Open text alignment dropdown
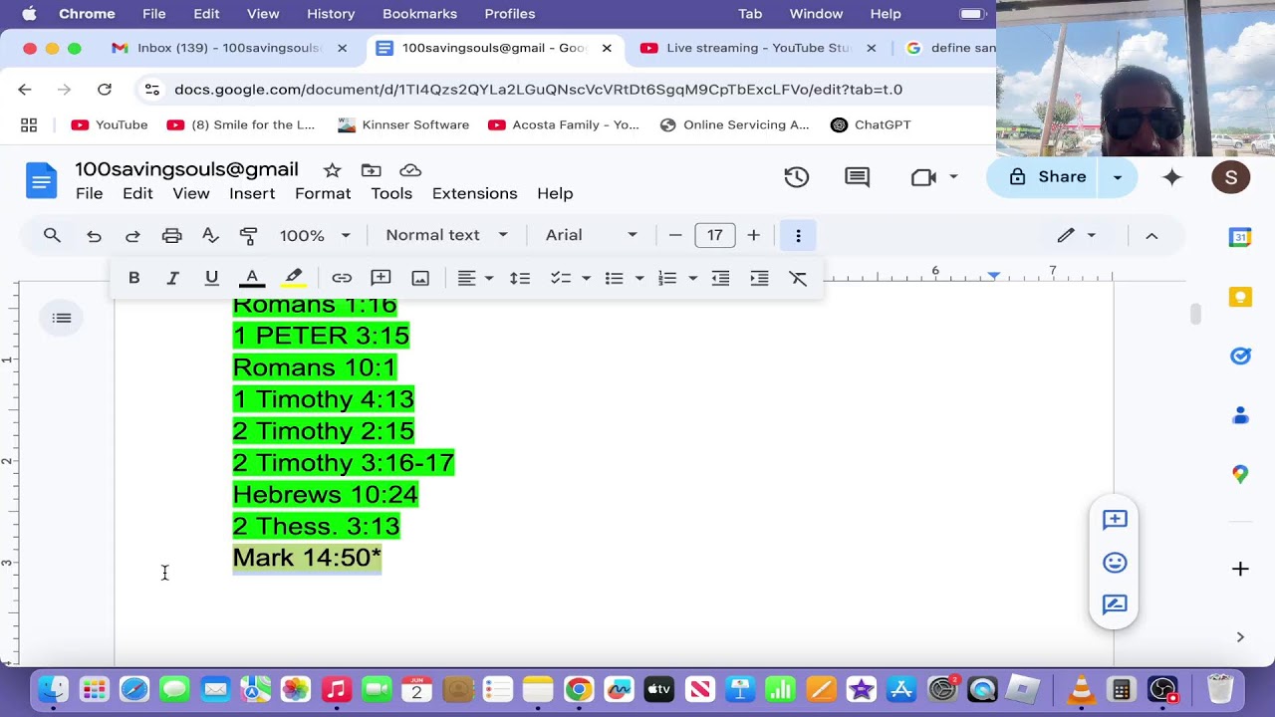 475,278
